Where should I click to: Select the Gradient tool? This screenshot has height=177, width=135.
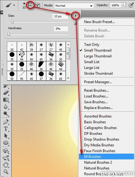(6, 100)
